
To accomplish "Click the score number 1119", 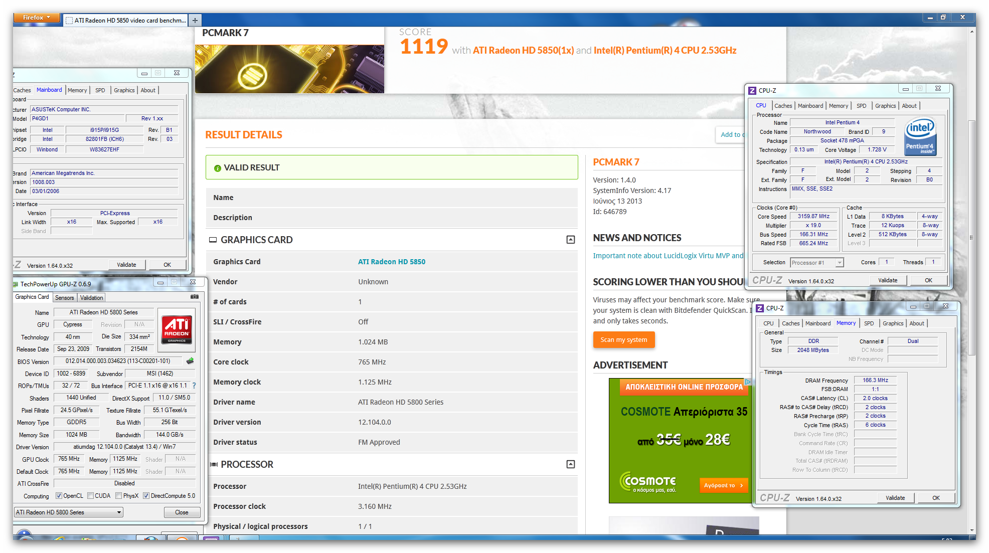I will 423,48.
